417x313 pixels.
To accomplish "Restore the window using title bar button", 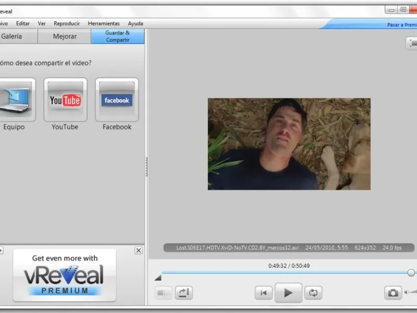I will (x=403, y=9).
